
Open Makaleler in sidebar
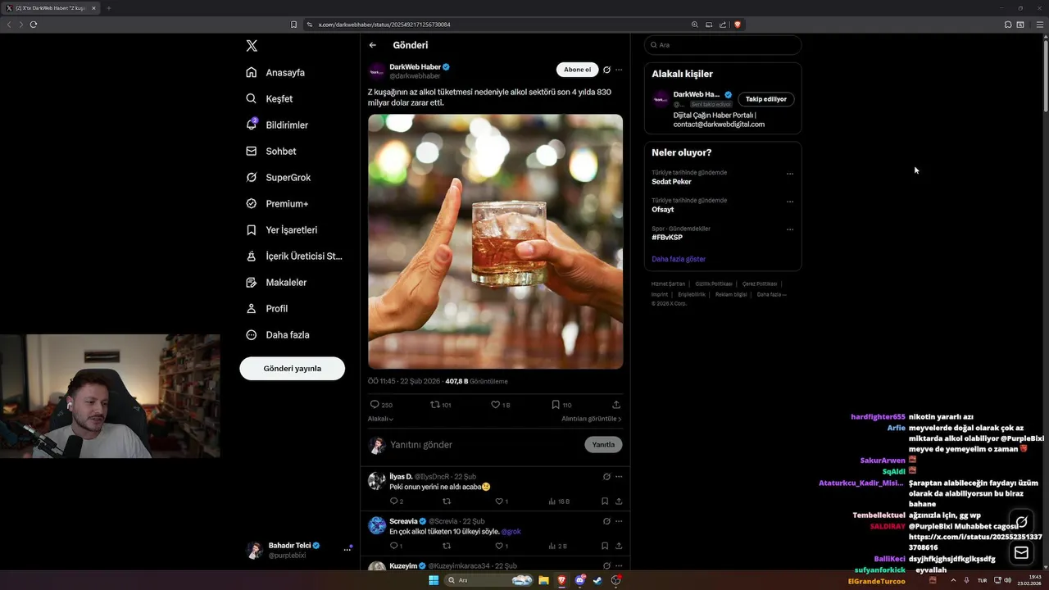click(x=276, y=282)
